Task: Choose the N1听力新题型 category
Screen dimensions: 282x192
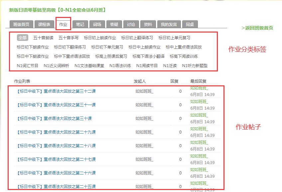Action: pos(195,66)
